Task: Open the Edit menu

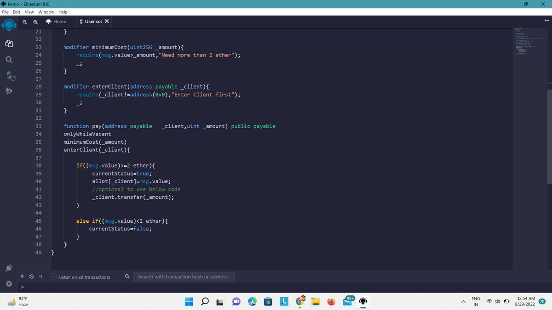Action: (x=17, y=12)
